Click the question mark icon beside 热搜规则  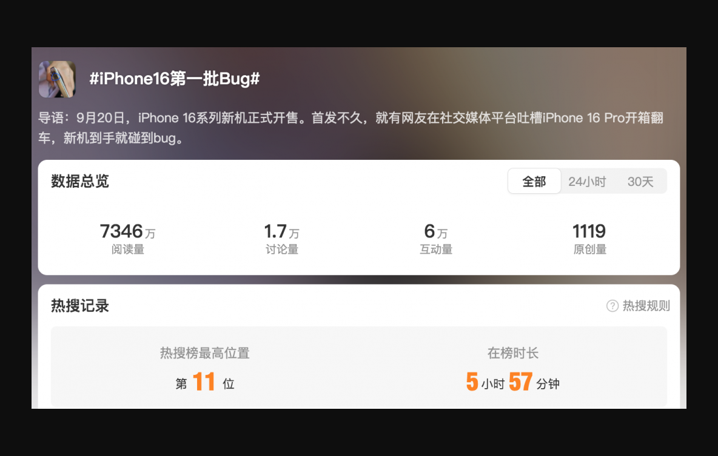tap(612, 306)
